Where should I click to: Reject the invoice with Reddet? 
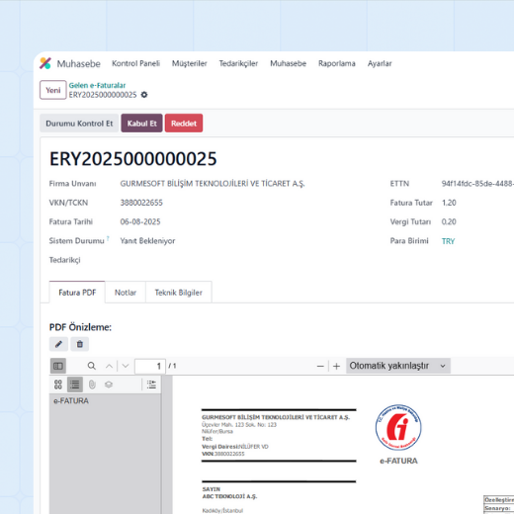(x=184, y=124)
